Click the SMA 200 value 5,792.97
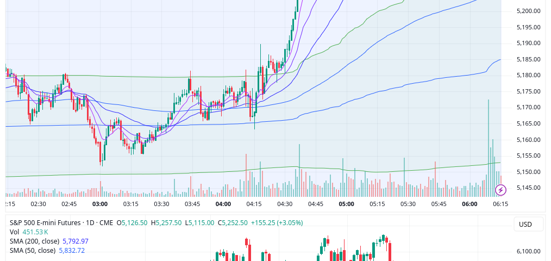 coord(76,241)
